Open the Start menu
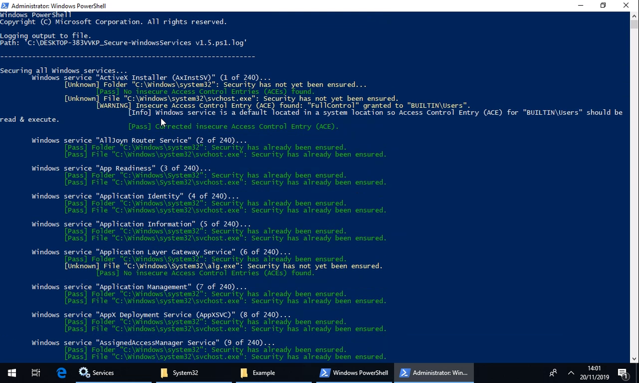This screenshot has height=383, width=639. point(12,373)
